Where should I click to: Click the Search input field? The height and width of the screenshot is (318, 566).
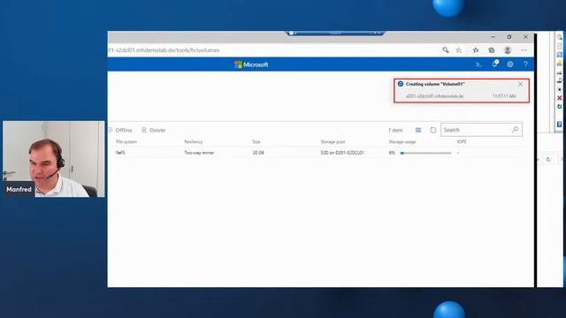481,130
